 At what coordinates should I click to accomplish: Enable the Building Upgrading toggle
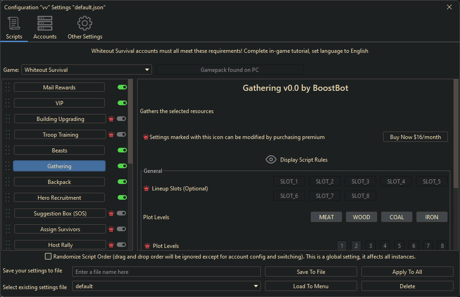pyautogui.click(x=121, y=119)
